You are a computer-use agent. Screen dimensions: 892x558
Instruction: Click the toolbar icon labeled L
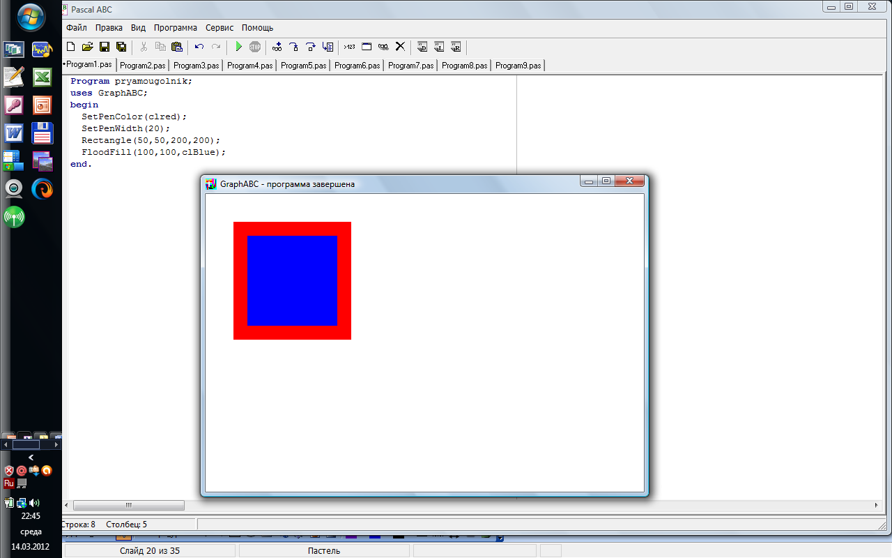(x=439, y=47)
